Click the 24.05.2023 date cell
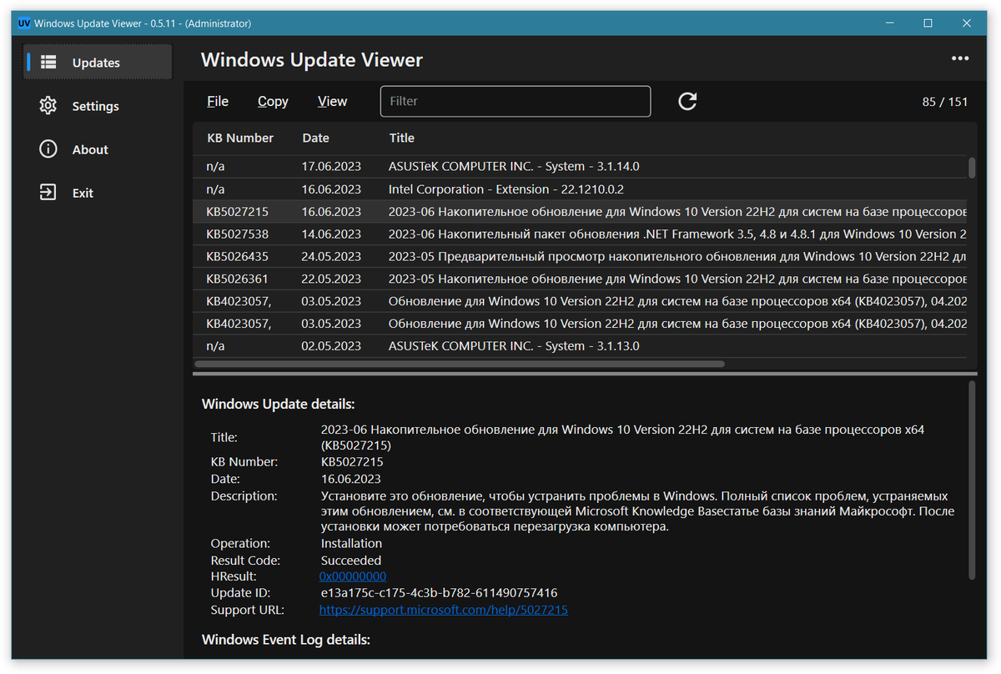The image size is (1001, 674). [x=331, y=256]
